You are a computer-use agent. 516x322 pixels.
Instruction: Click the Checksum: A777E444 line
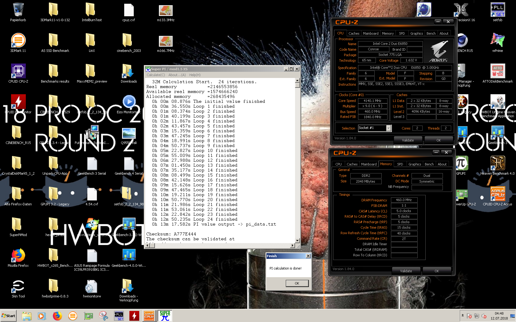pyautogui.click(x=171, y=234)
